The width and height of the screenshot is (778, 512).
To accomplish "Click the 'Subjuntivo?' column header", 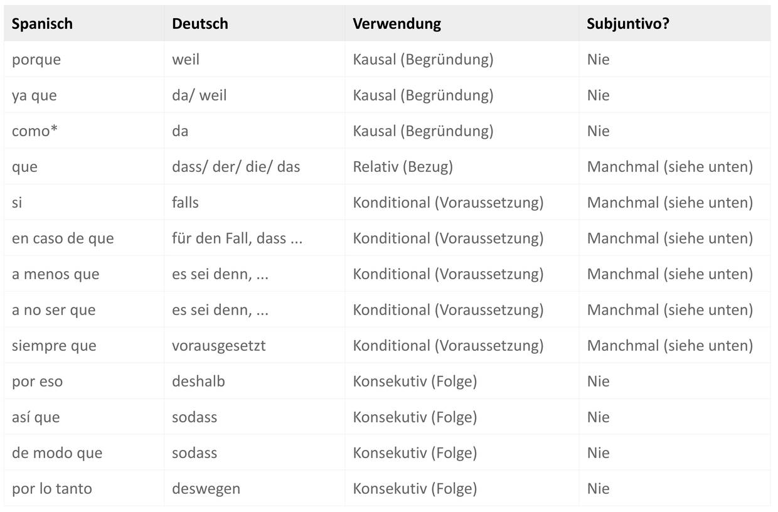I will [628, 24].
